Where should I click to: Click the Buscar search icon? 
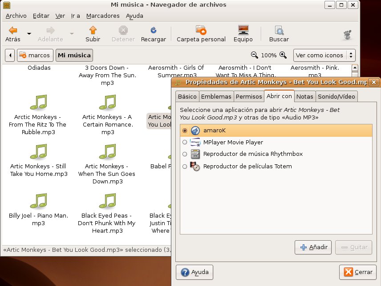coord(279,31)
